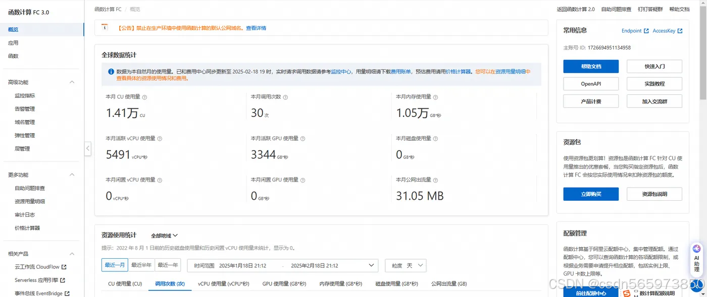This screenshot has height=297, width=707.
Task: Click the 立即购买 purchase button
Action: pos(591,194)
